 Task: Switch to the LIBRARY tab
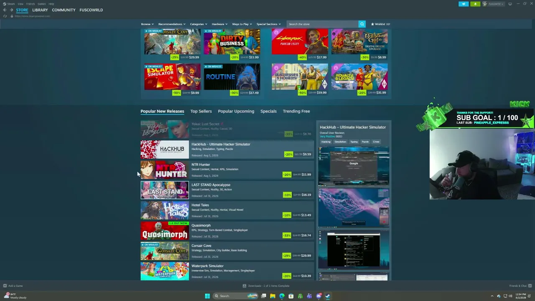tap(40, 10)
